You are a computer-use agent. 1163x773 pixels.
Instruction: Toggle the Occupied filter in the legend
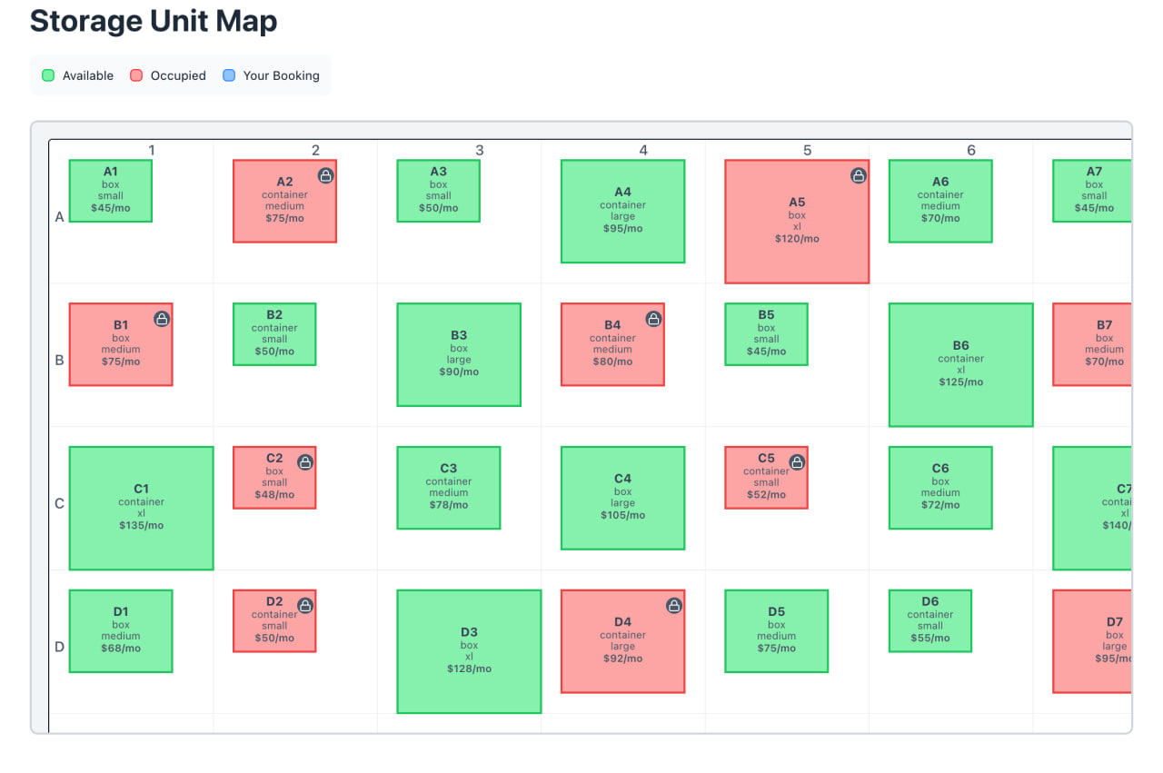click(x=168, y=75)
